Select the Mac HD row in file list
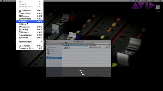163x91 pixels. (87, 47)
